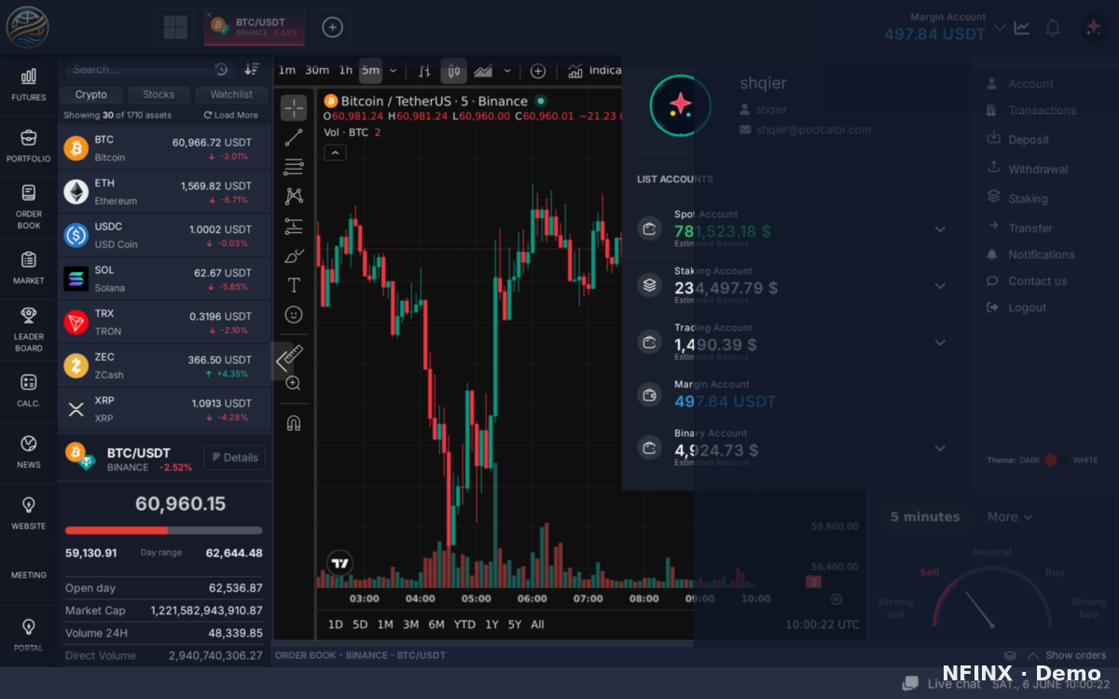
Task: Open the Portal sidebar item
Action: [x=28, y=636]
